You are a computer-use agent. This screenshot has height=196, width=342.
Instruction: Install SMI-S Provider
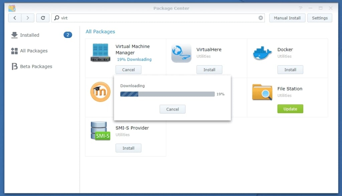click(129, 148)
